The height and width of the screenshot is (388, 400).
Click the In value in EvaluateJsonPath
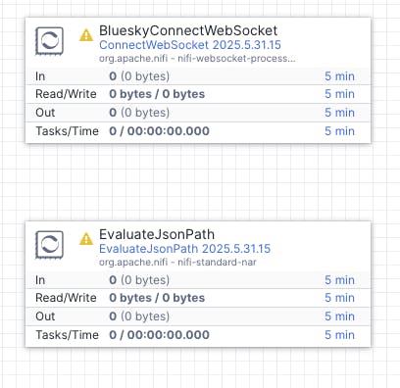click(139, 280)
